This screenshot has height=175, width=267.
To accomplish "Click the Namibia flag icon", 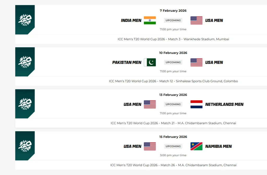I will click(196, 146).
